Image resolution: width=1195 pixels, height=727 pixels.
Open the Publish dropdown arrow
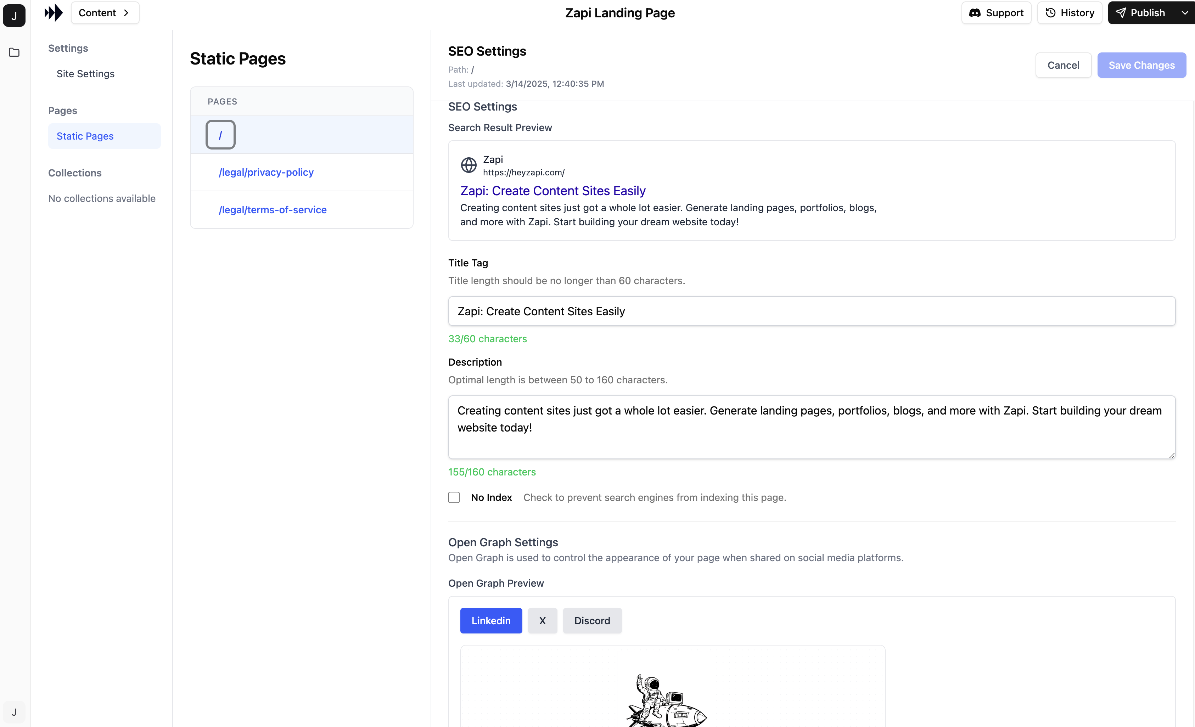tap(1185, 13)
